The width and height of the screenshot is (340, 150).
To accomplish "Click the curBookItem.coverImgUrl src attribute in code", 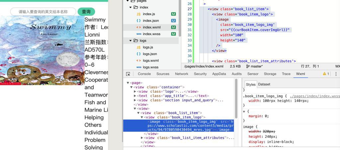I will point(255,30).
